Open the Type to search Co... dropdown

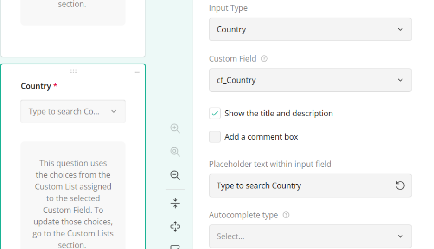pyautogui.click(x=73, y=111)
